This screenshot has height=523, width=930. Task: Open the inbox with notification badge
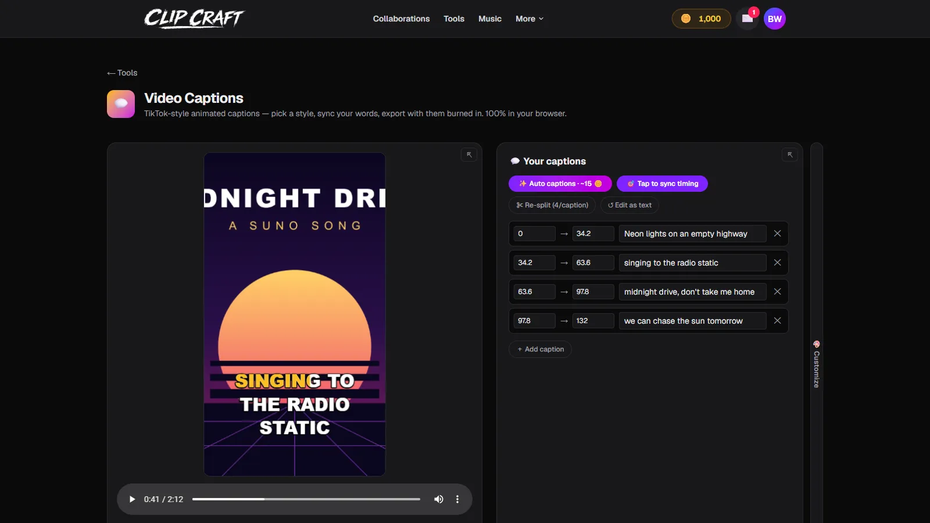click(747, 19)
